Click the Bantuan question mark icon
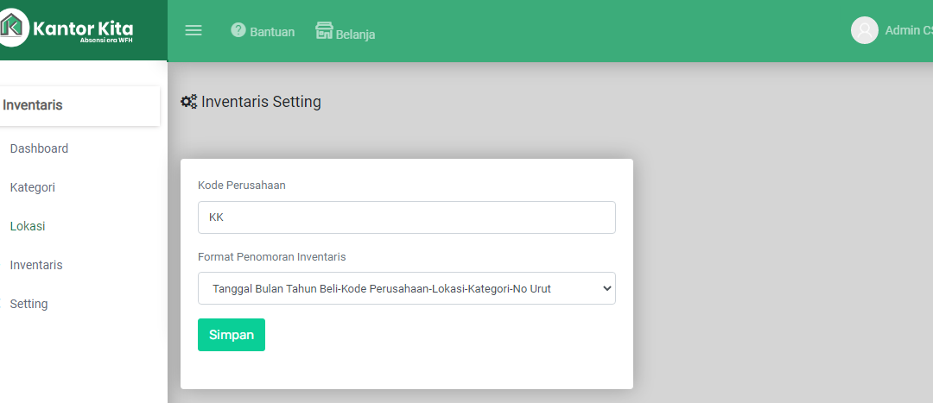Viewport: 933px width, 403px height. [x=238, y=29]
